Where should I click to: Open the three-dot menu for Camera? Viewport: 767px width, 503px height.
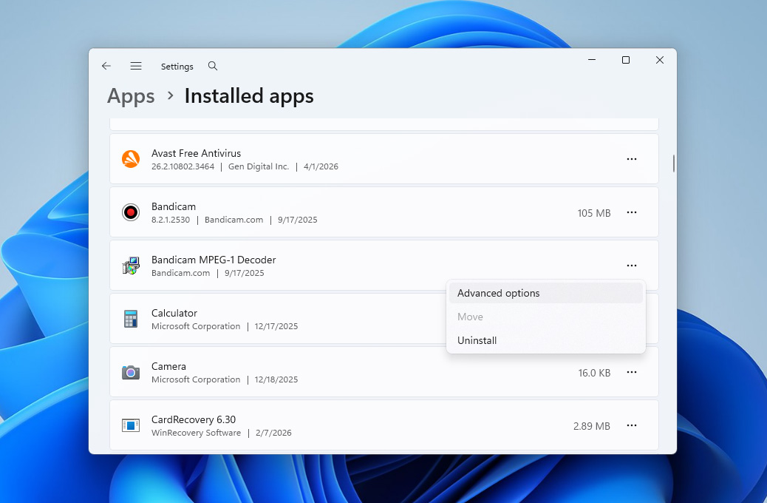click(632, 372)
